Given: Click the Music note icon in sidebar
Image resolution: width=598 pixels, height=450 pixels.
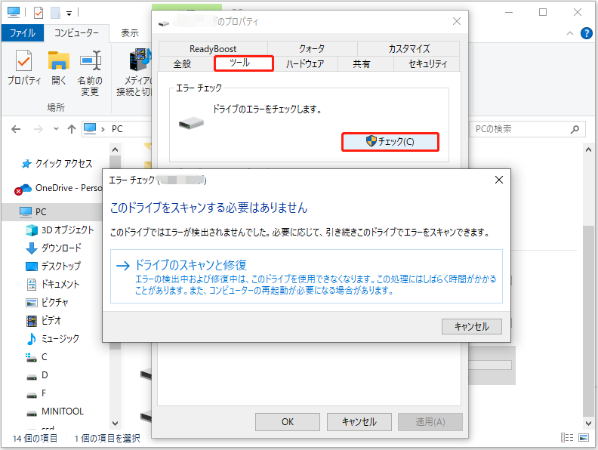Looking at the screenshot, I should pyautogui.click(x=31, y=339).
